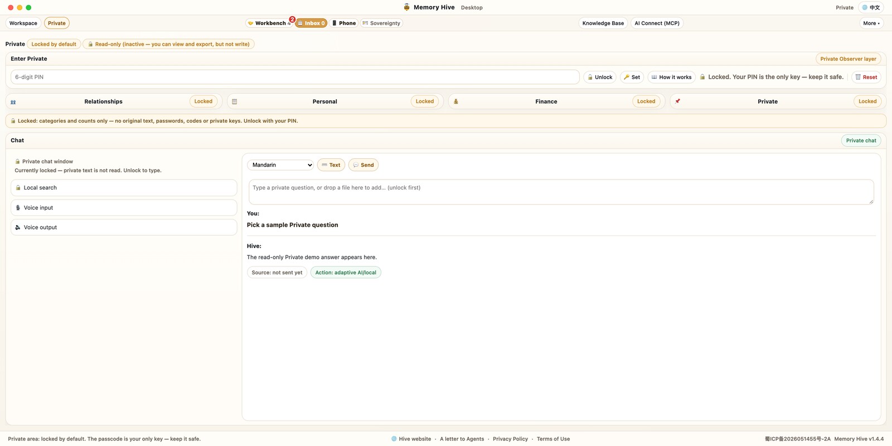
Task: Click the Sovereignty flag icon
Action: coord(365,23)
